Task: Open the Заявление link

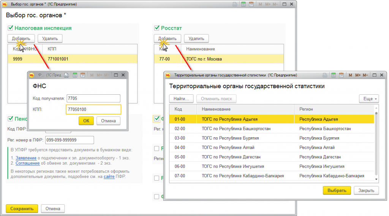Action: tap(26, 157)
